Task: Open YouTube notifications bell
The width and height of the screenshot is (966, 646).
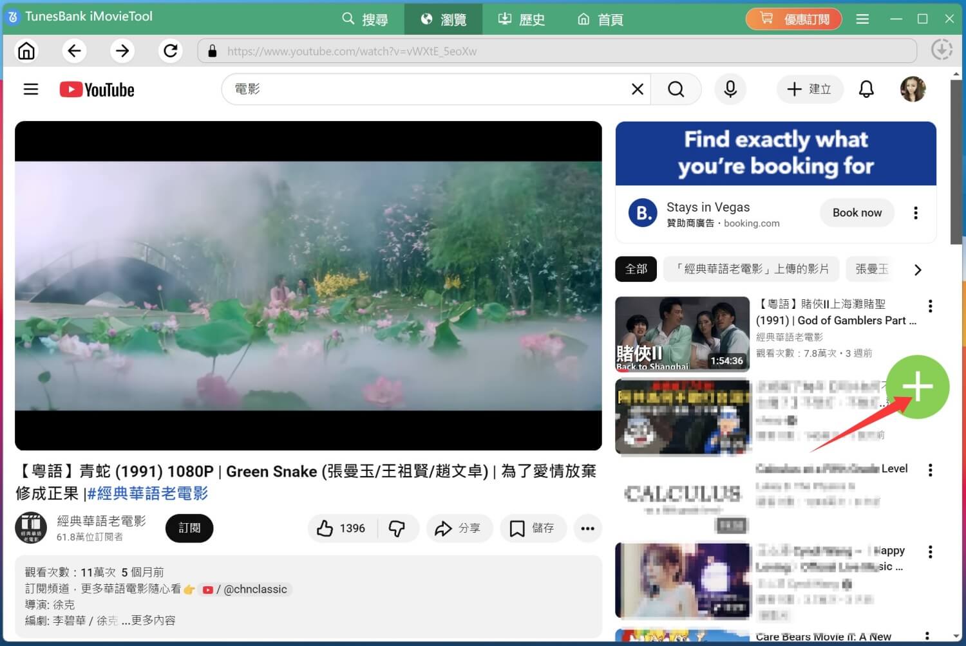Action: pos(866,89)
